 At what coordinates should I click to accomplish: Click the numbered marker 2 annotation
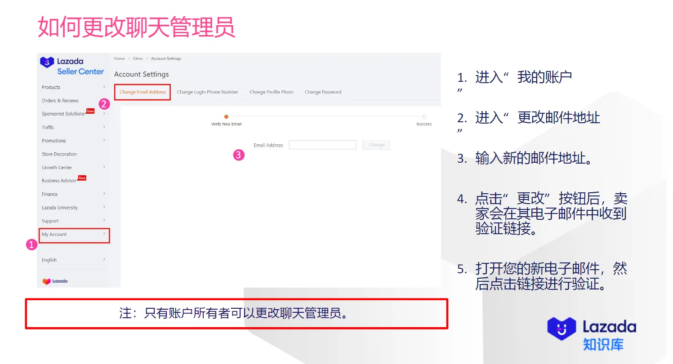coord(104,104)
